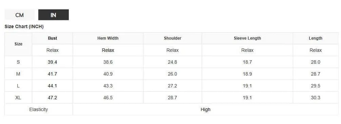Switch size chart units to CM
The width and height of the screenshot is (341, 124).
(x=19, y=15)
